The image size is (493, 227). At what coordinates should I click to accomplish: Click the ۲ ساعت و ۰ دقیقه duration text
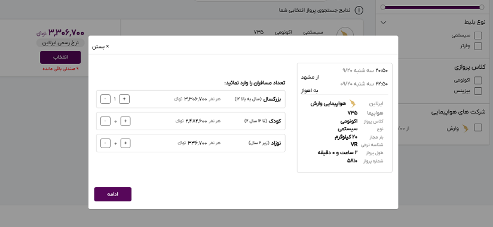338,153
